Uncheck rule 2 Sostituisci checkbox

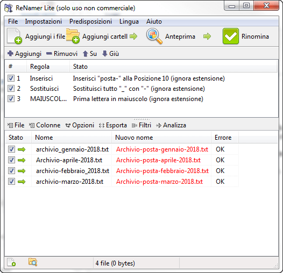click(11, 89)
